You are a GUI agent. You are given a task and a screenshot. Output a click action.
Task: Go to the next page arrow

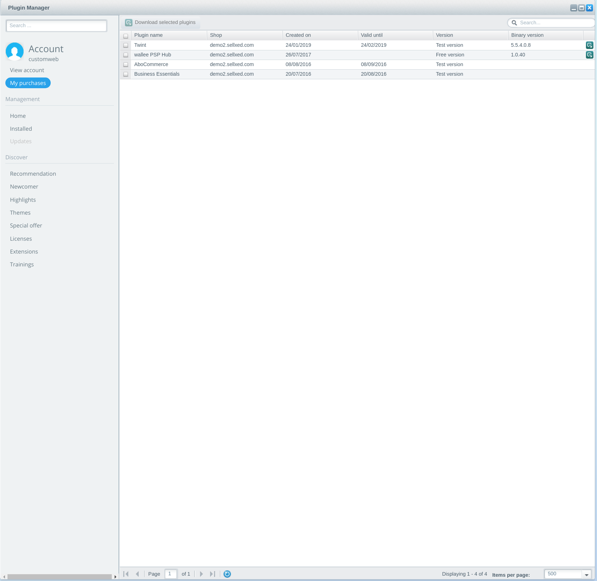pyautogui.click(x=201, y=574)
